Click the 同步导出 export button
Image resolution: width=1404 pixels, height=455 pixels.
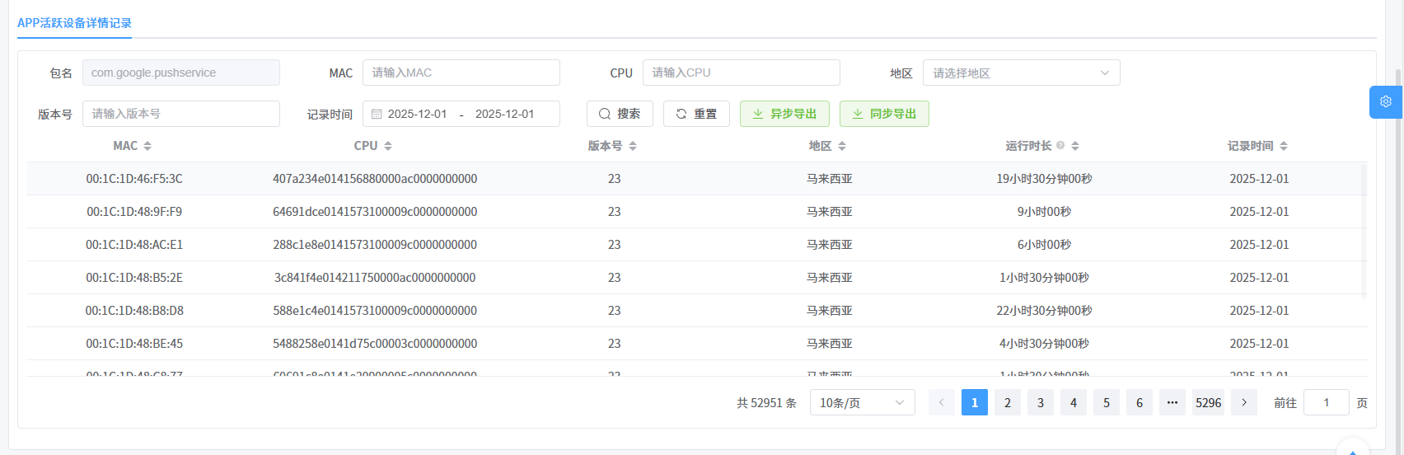pos(884,114)
